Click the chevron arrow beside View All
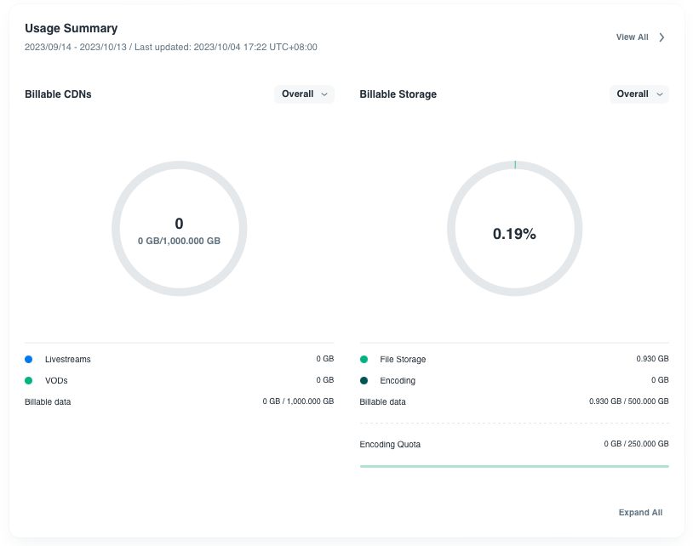This screenshot has width=693, height=546. pyautogui.click(x=662, y=37)
